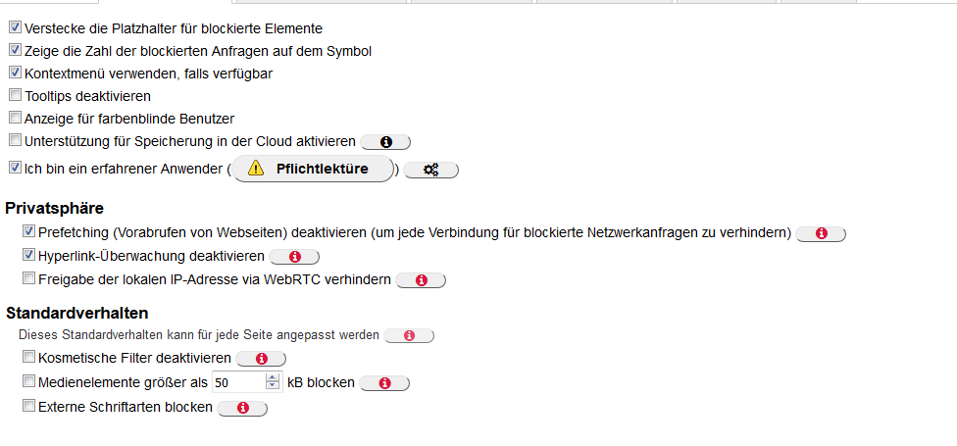Uncheck Ich bin ein erfahrener Anwender

(15, 168)
